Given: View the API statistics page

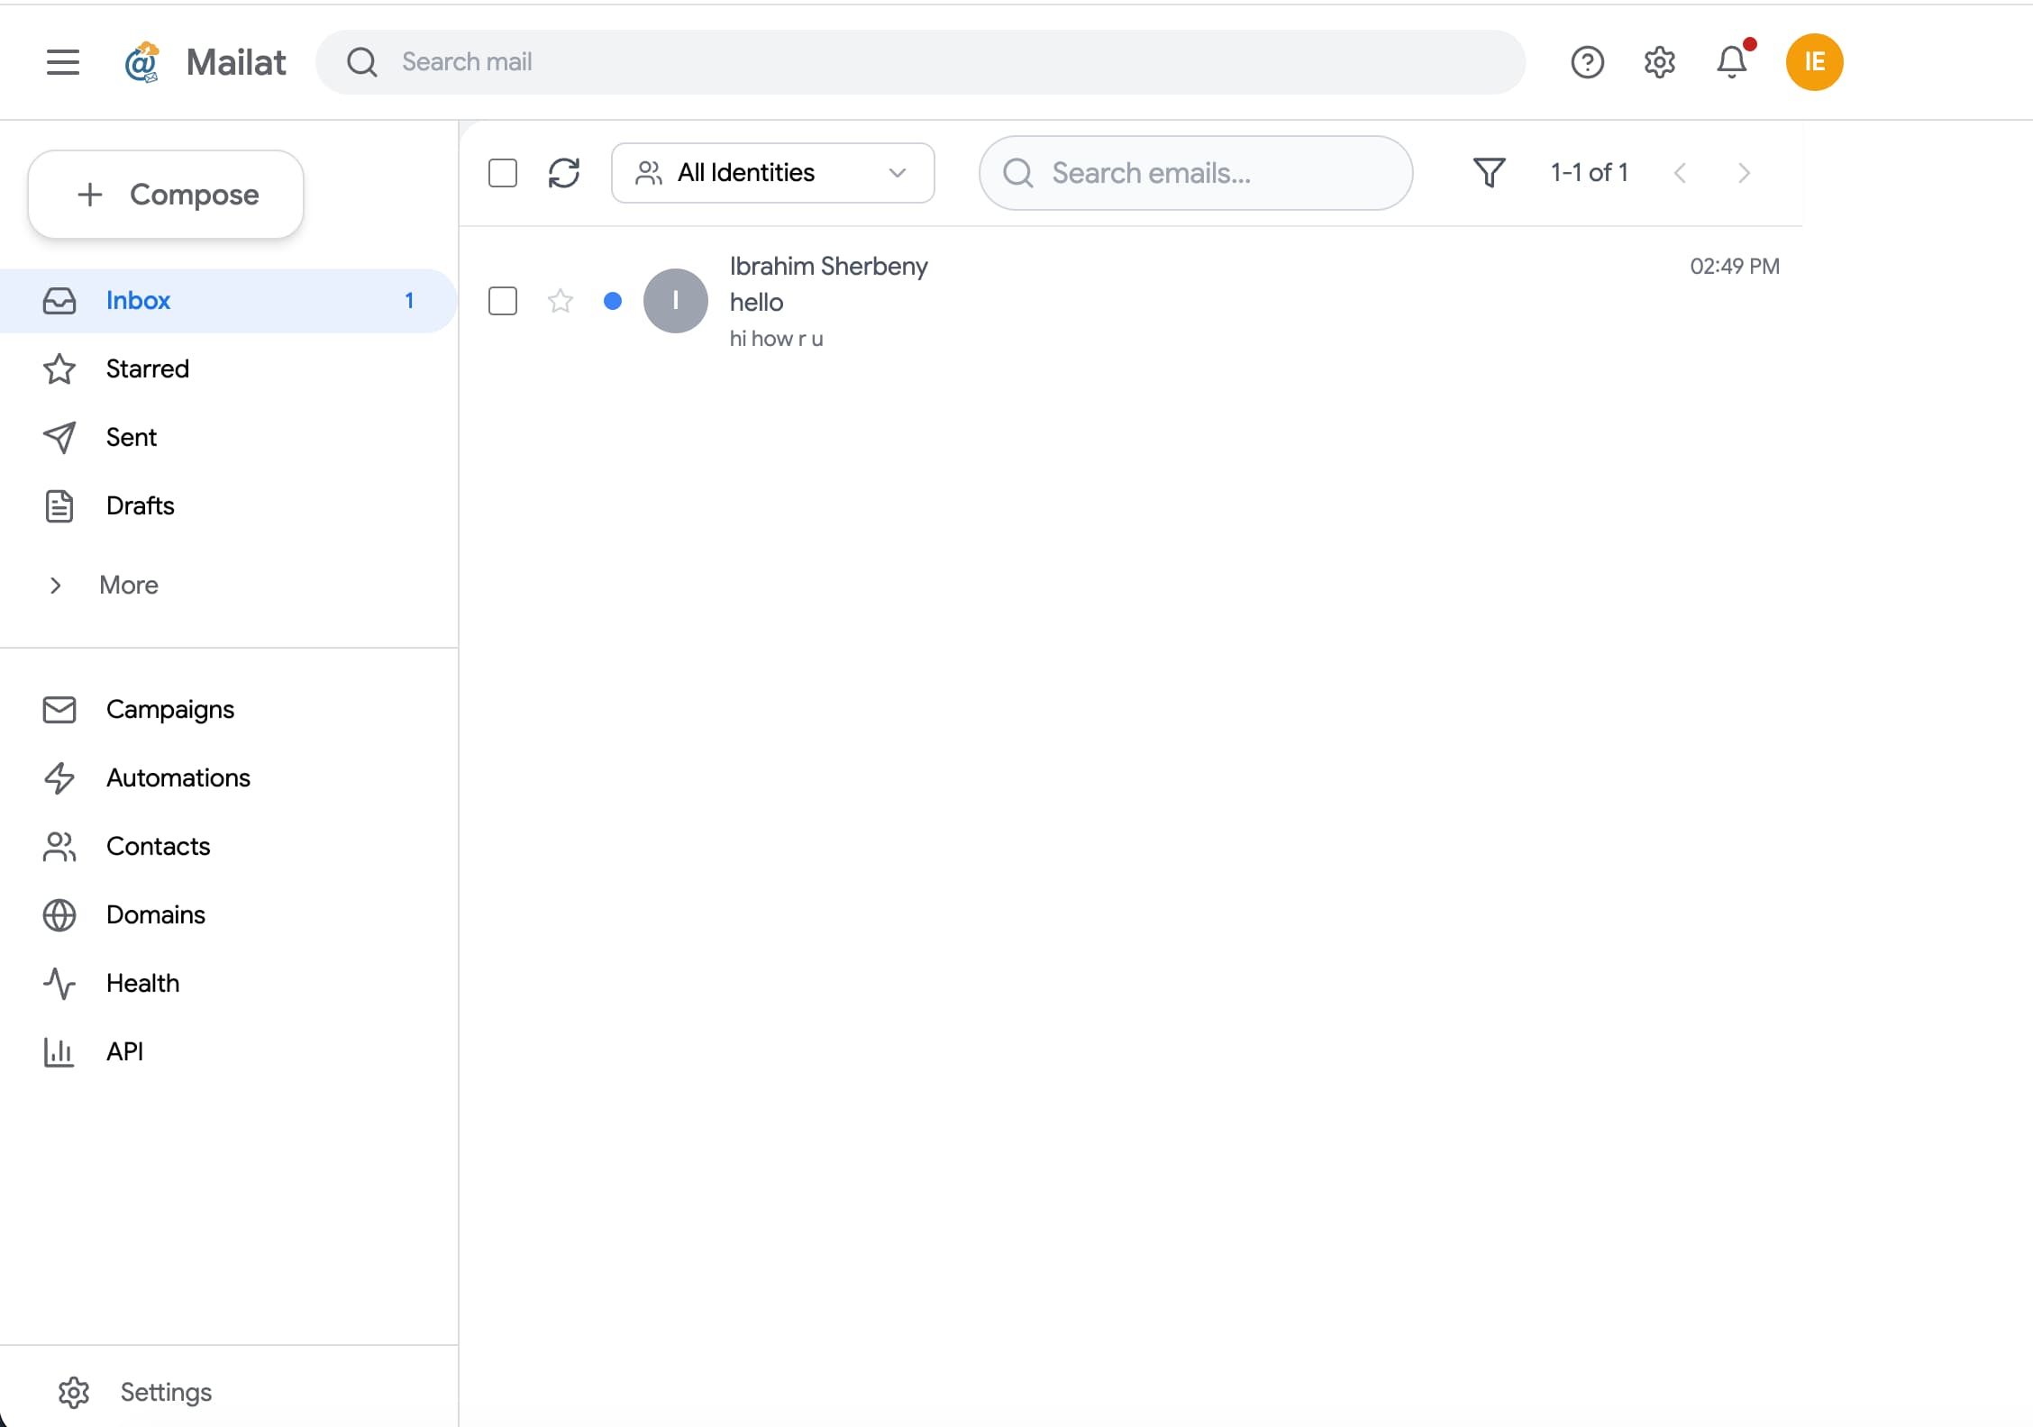Looking at the screenshot, I should click(126, 1051).
